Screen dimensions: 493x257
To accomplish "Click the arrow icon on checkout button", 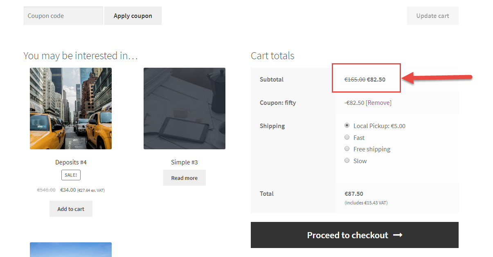I will (x=398, y=235).
